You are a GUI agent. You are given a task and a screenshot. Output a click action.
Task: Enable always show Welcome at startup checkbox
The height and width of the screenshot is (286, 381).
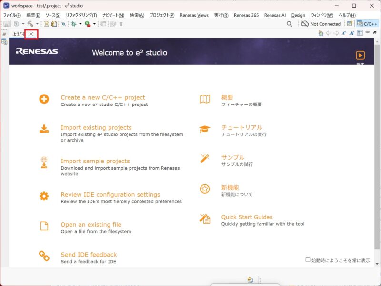(308, 260)
